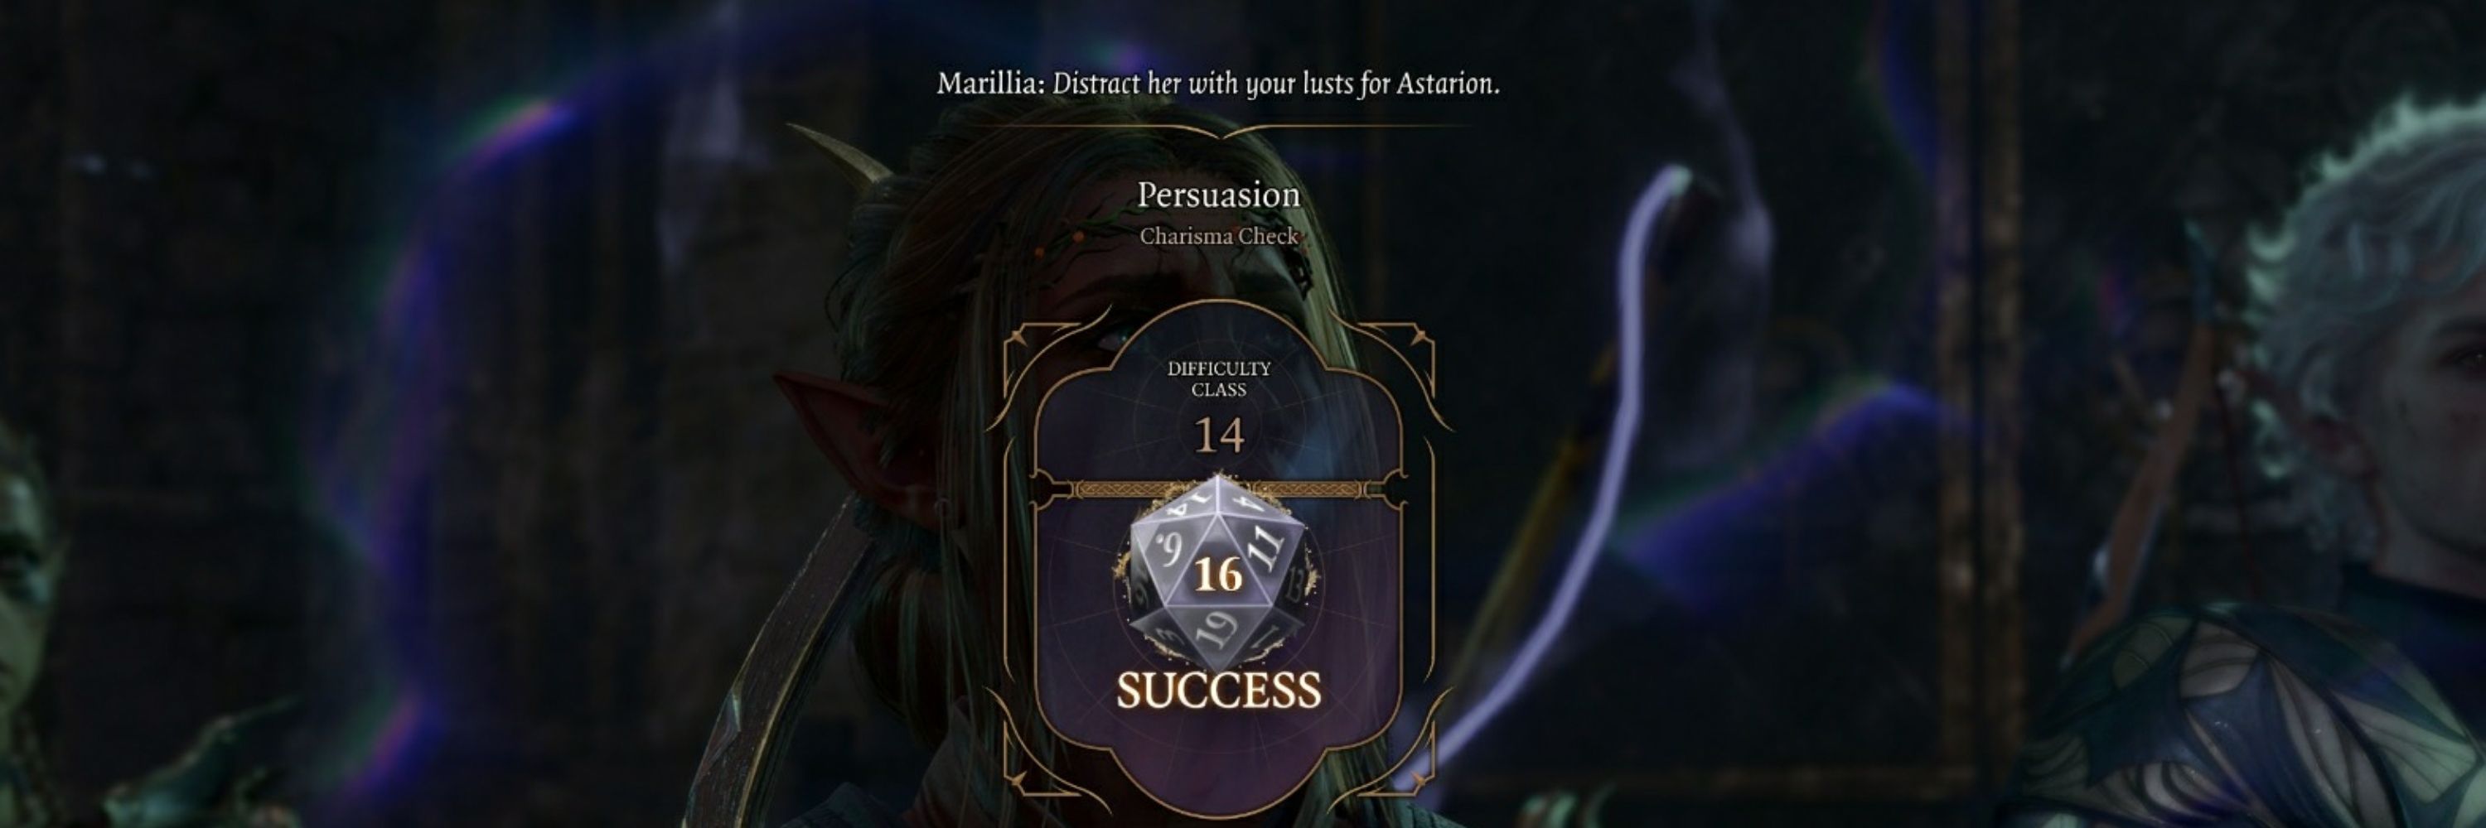
Task: Click Marillia's dialogue line about Astarion
Action: pos(1219,84)
